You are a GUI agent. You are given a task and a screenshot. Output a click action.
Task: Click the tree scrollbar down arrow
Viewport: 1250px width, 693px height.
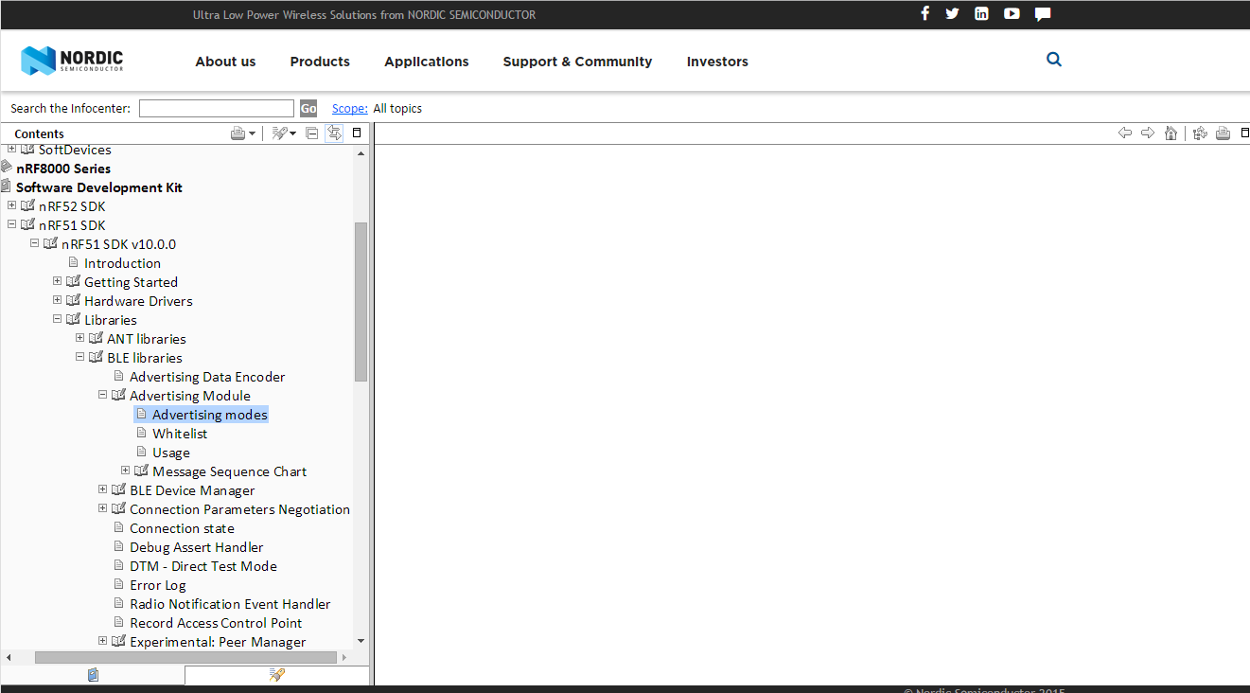361,642
